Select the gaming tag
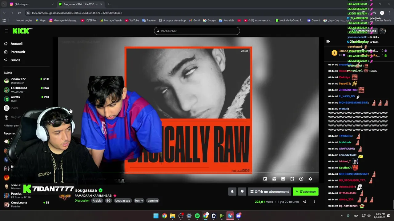 (153, 200)
